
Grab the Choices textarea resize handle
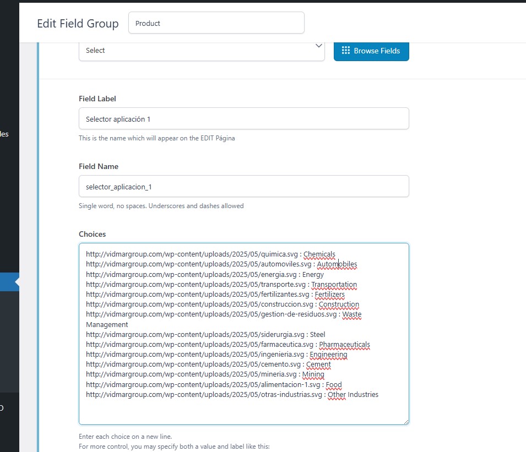click(406, 422)
